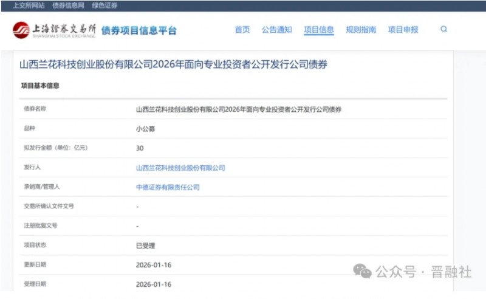The width and height of the screenshot is (486, 299).
Task: Click the 受理日期 row label
Action: 35,284
